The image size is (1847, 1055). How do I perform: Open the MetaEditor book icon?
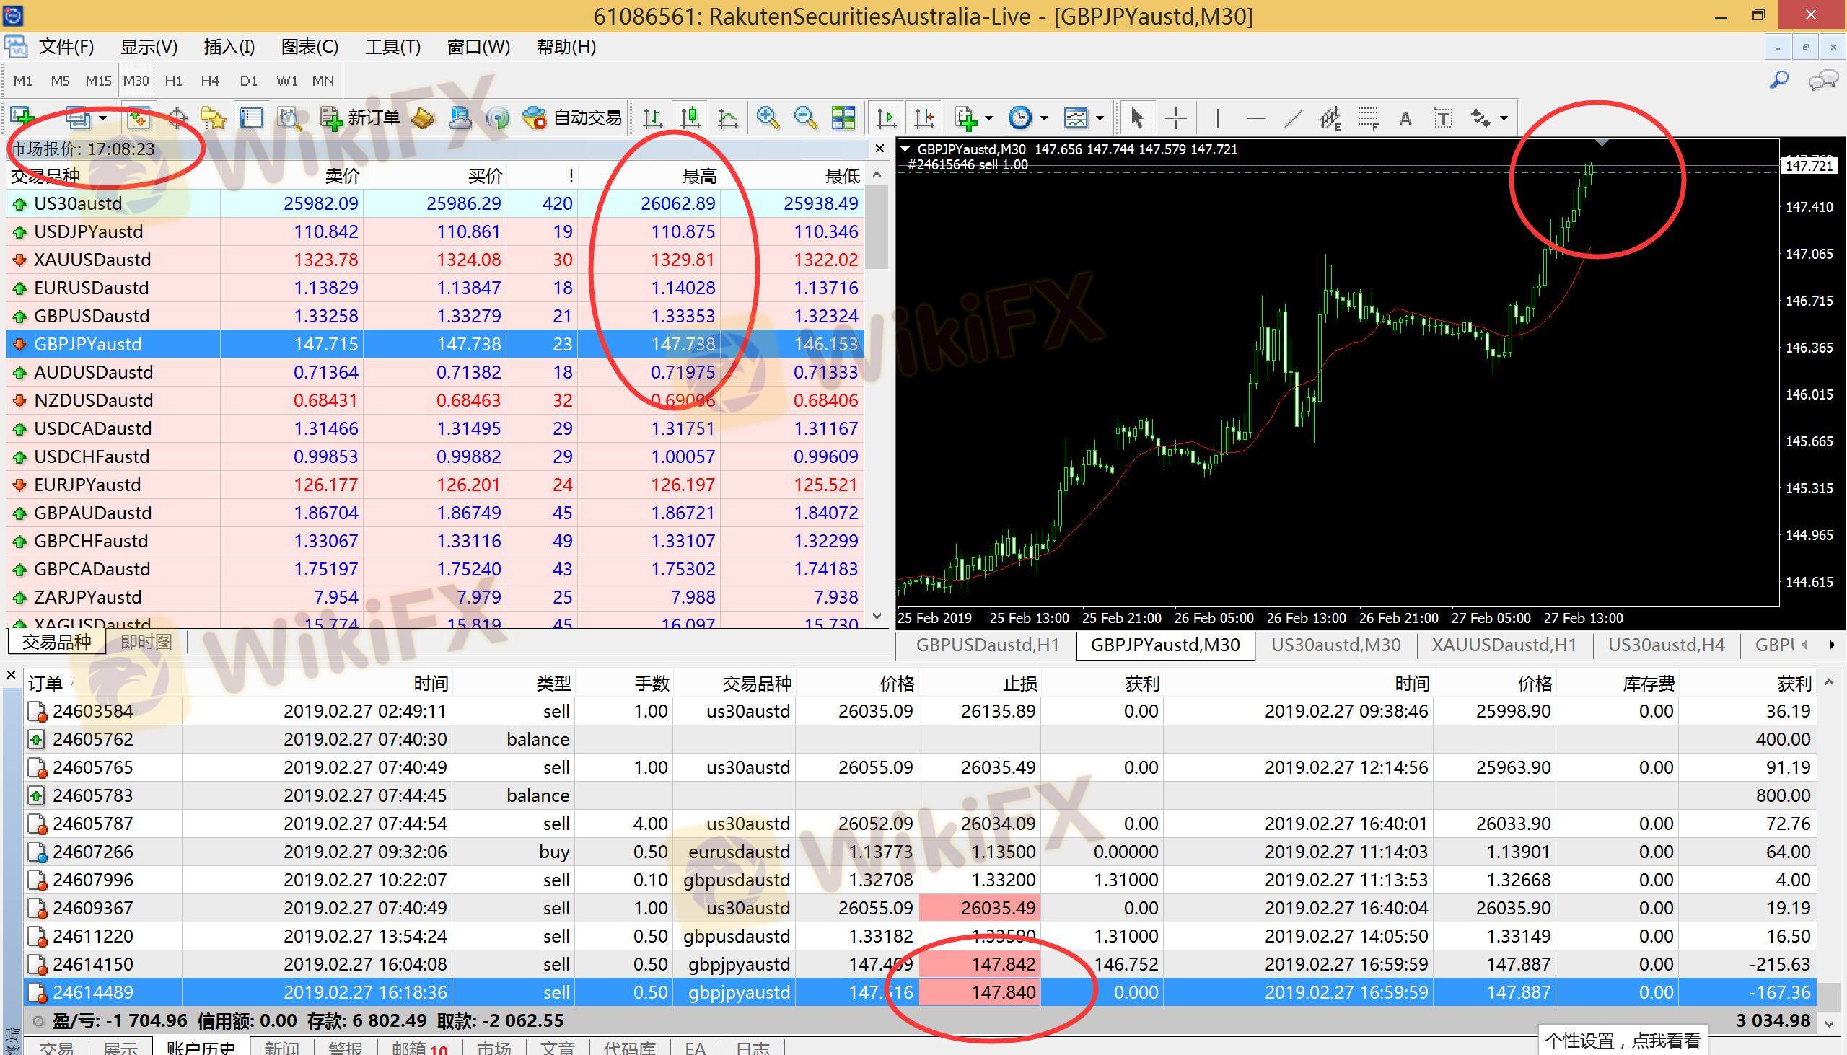(x=423, y=118)
